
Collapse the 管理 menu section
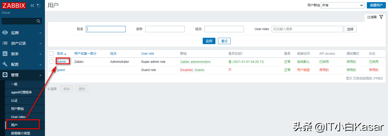pos(22,75)
